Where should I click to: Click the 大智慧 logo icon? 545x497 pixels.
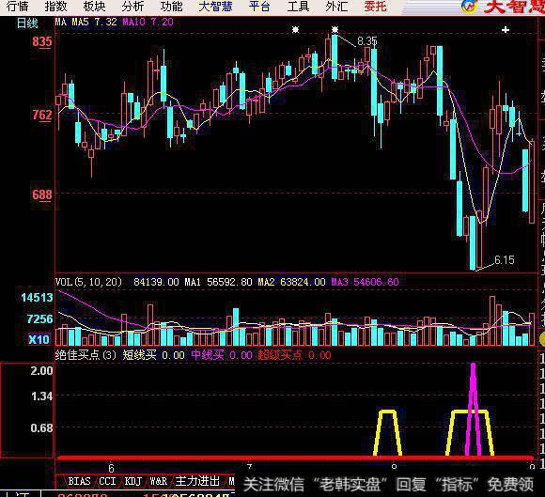coord(469,6)
